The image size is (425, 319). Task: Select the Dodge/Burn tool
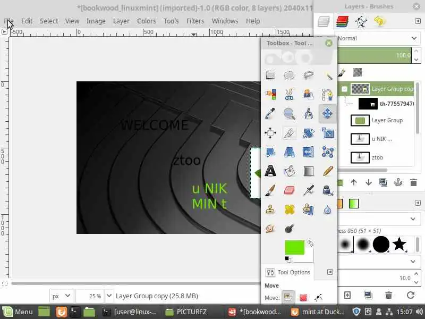tap(289, 229)
